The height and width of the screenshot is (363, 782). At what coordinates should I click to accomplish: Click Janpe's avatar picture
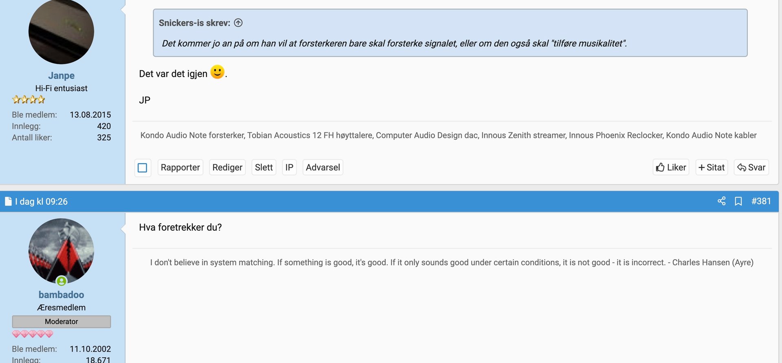tap(61, 32)
